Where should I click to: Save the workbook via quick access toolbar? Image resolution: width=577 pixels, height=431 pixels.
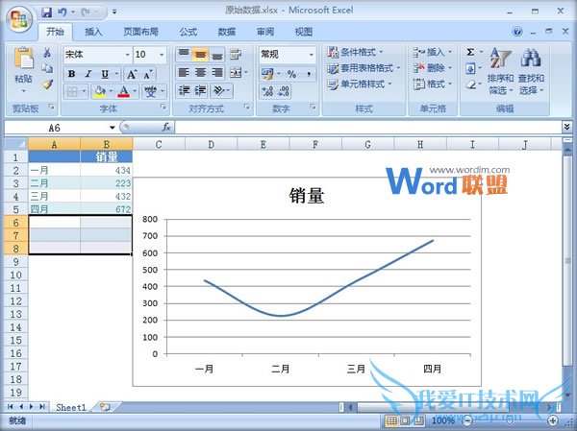(47, 12)
